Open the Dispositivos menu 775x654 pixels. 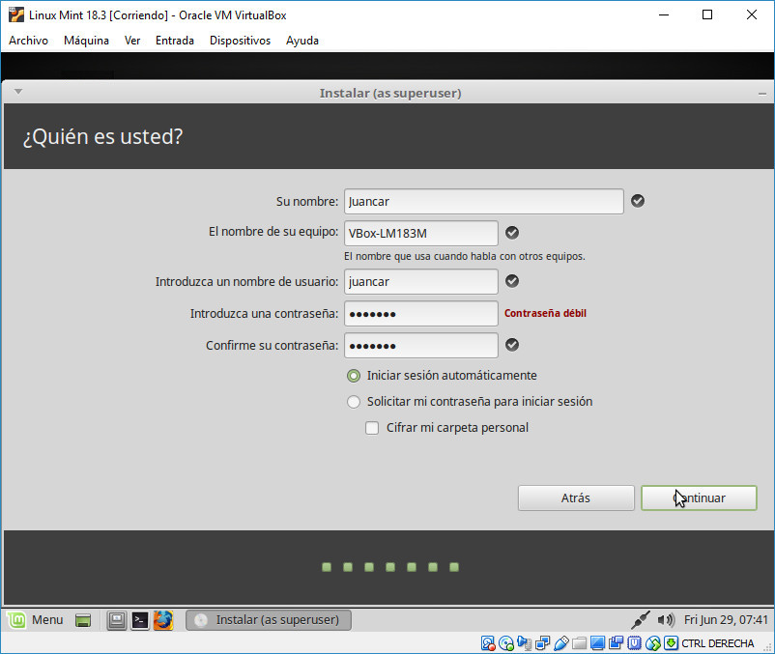click(x=241, y=41)
